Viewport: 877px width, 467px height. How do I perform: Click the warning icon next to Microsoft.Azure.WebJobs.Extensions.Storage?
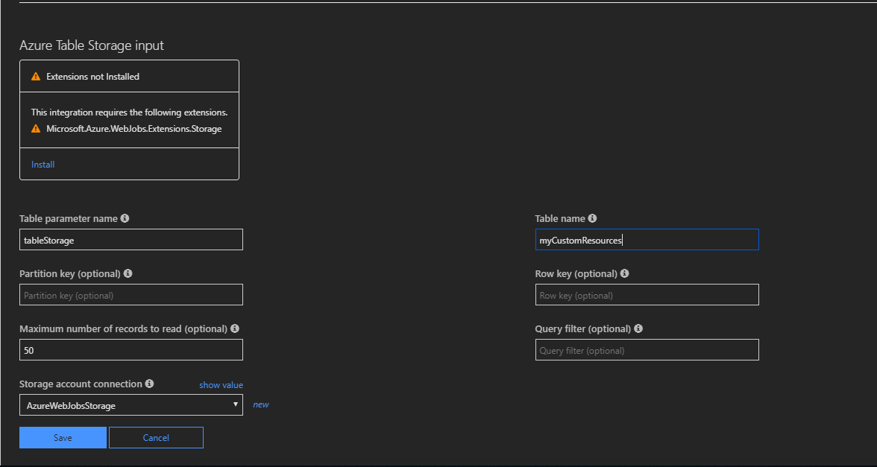pos(35,128)
